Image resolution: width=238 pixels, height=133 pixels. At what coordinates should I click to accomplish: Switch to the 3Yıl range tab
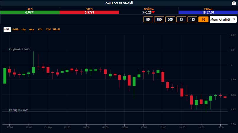[x=48, y=29]
